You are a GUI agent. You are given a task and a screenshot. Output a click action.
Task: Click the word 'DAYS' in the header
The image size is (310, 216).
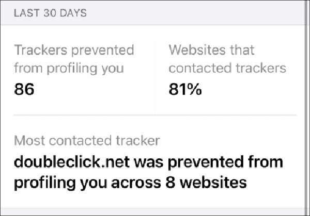[x=72, y=13]
